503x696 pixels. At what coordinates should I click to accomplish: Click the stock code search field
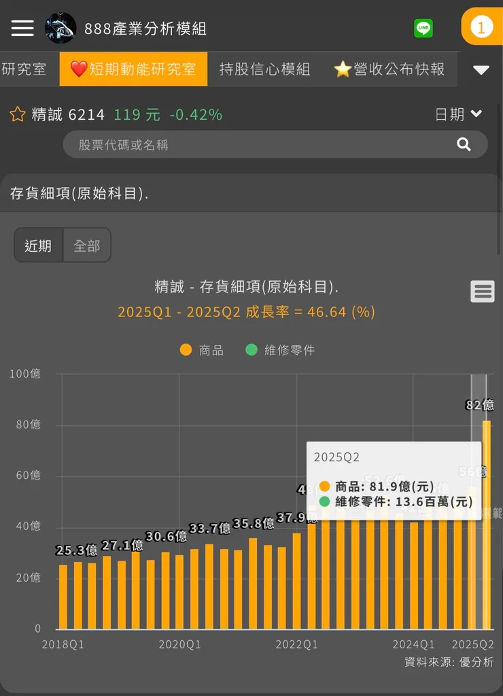pos(275,144)
